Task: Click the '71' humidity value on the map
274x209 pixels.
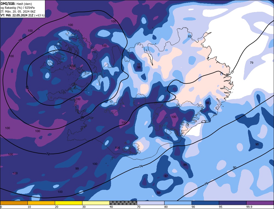Action: click(x=221, y=74)
